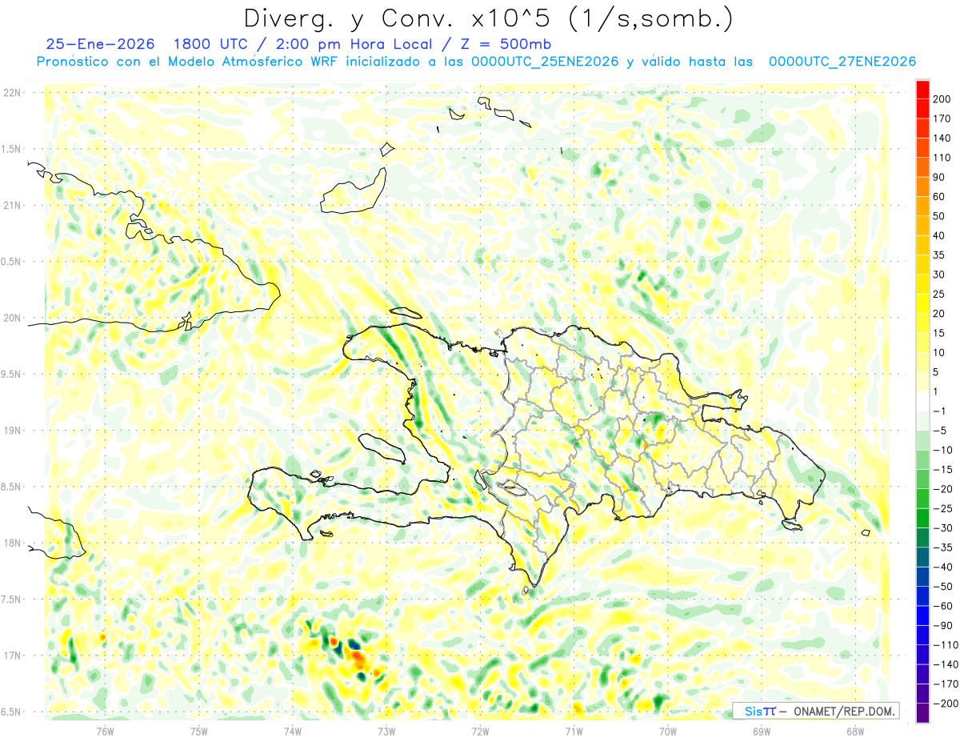Image resolution: width=960 pixels, height=742 pixels.
Task: Click the '75W' longitude label
Action: 198,731
